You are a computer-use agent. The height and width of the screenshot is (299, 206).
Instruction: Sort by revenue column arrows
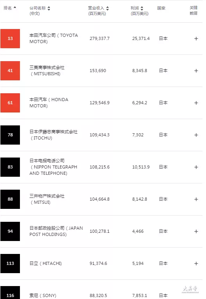[x=107, y=8]
